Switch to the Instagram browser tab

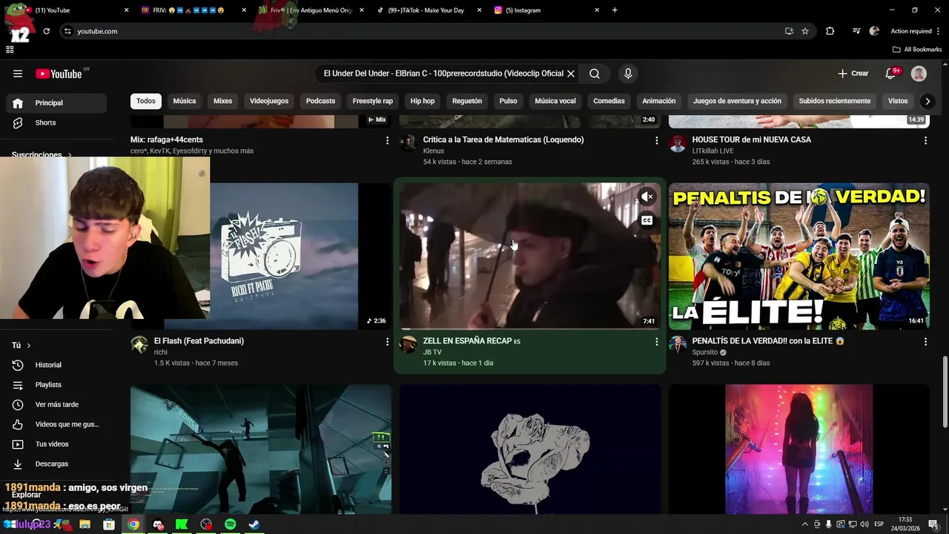coord(546,10)
